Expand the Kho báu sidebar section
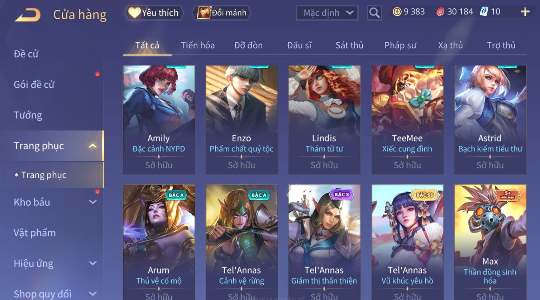The height and width of the screenshot is (300, 540). coord(93,202)
